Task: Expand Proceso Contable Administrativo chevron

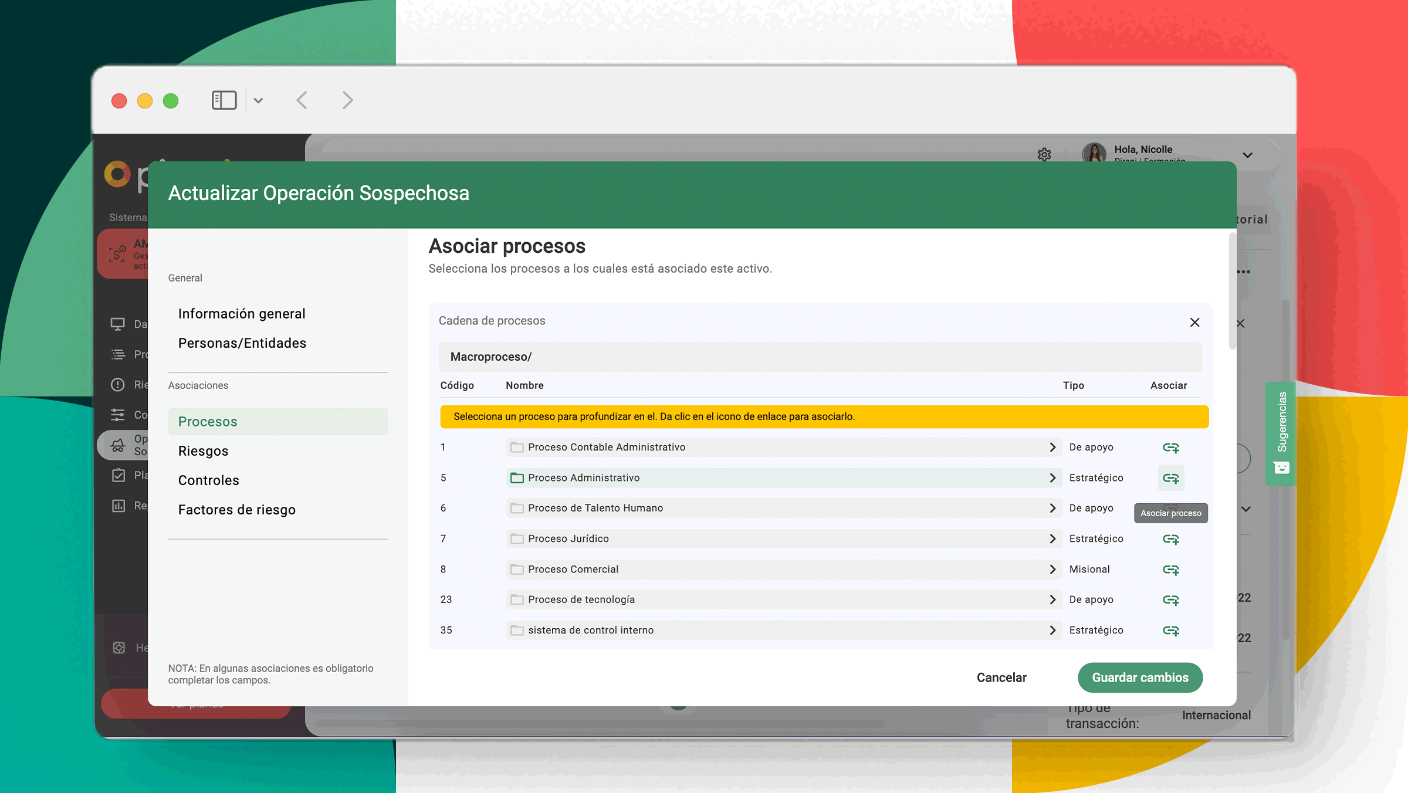Action: click(1052, 448)
